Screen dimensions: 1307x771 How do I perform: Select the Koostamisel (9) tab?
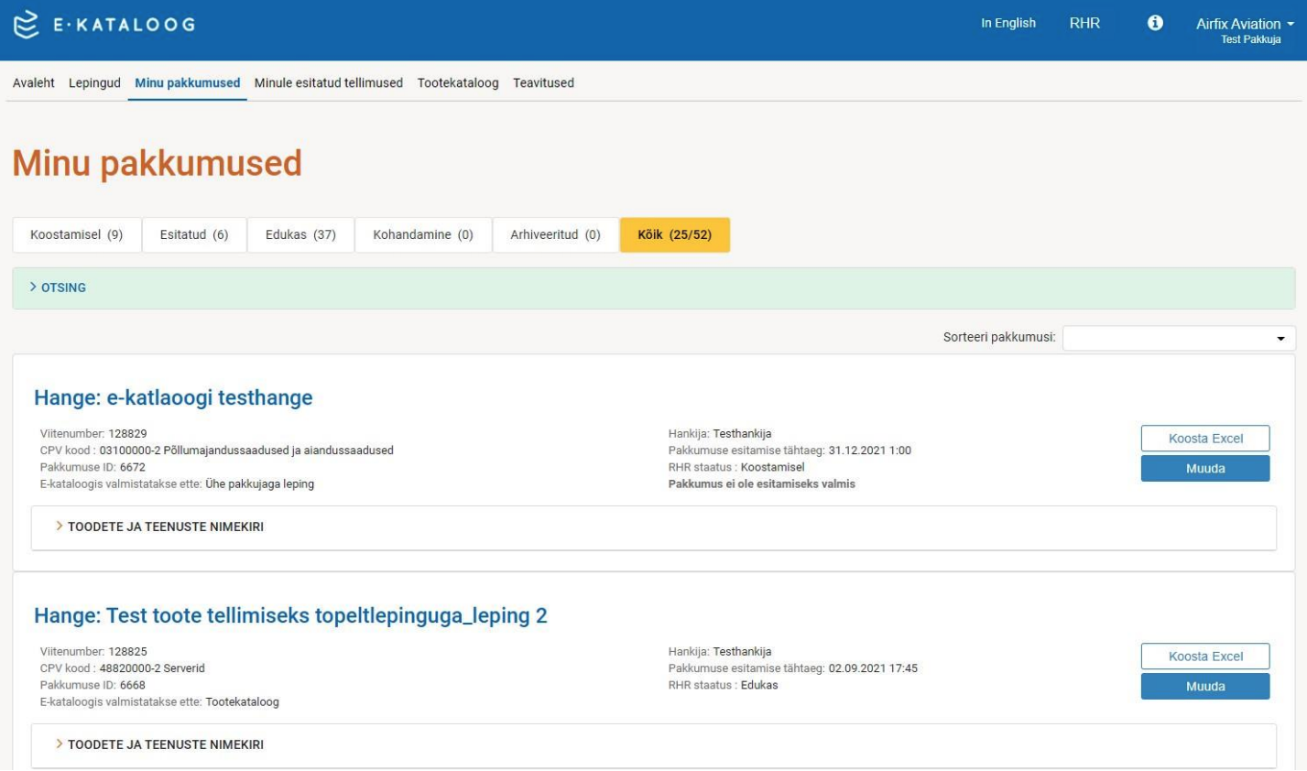pos(76,234)
